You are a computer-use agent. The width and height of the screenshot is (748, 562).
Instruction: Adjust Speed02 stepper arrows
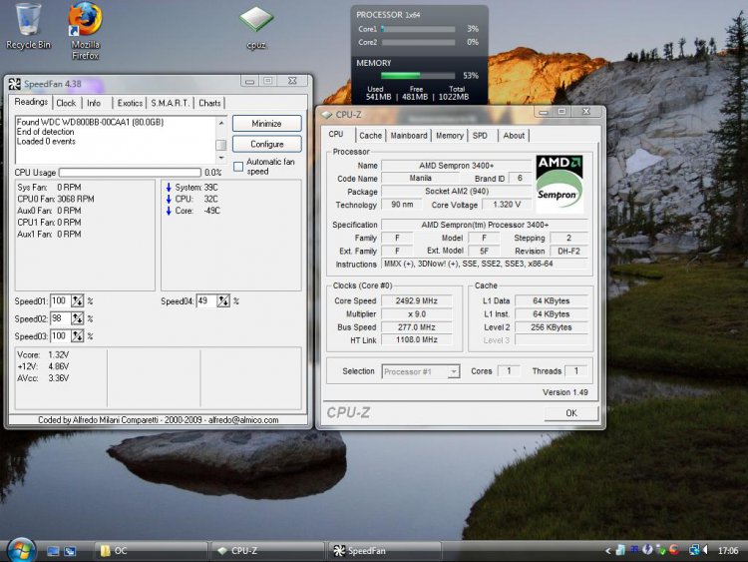77,318
